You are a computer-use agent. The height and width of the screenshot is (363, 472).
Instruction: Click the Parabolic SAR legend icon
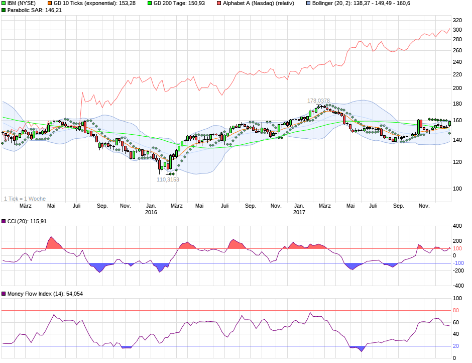5,11
